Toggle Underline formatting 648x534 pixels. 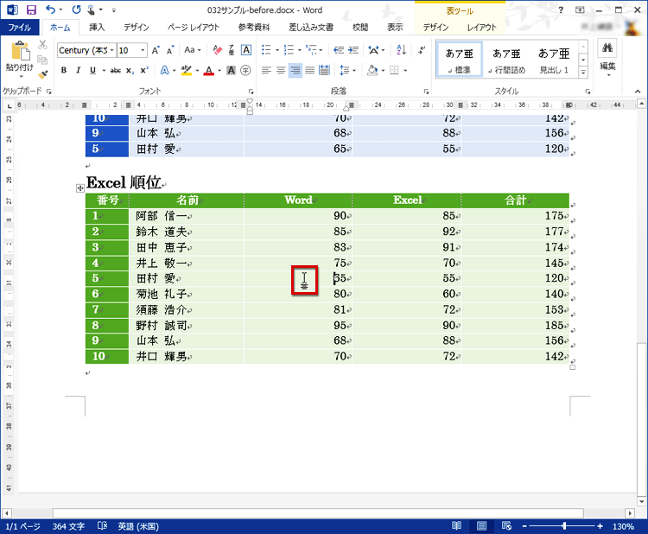click(x=93, y=71)
